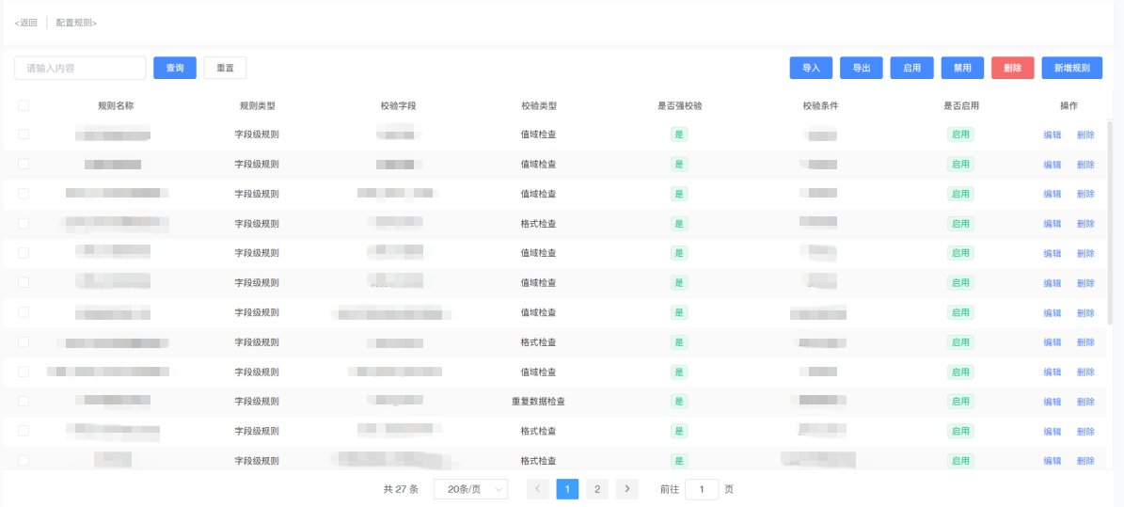Click the 共 27 条 total count text
Viewport: 1124px width, 507px height.
(x=401, y=489)
